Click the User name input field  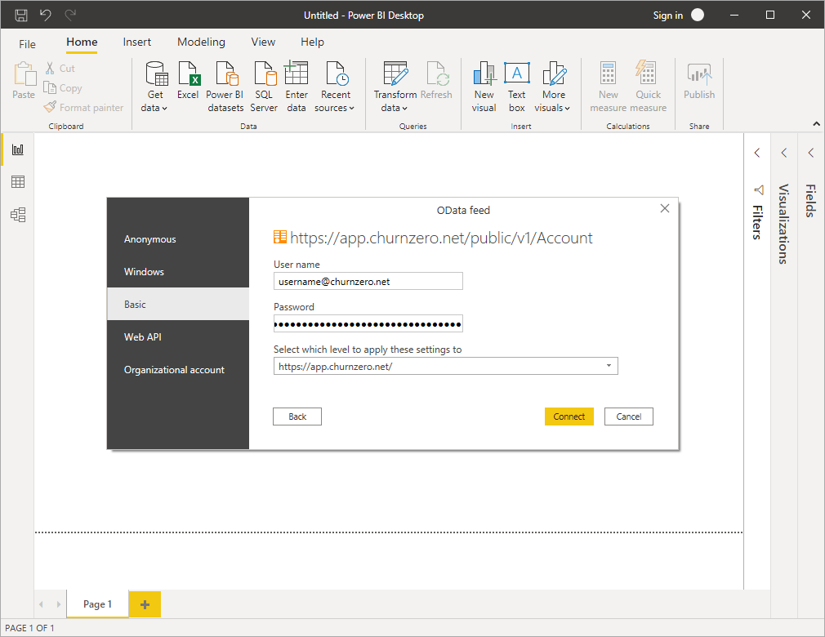pos(368,281)
